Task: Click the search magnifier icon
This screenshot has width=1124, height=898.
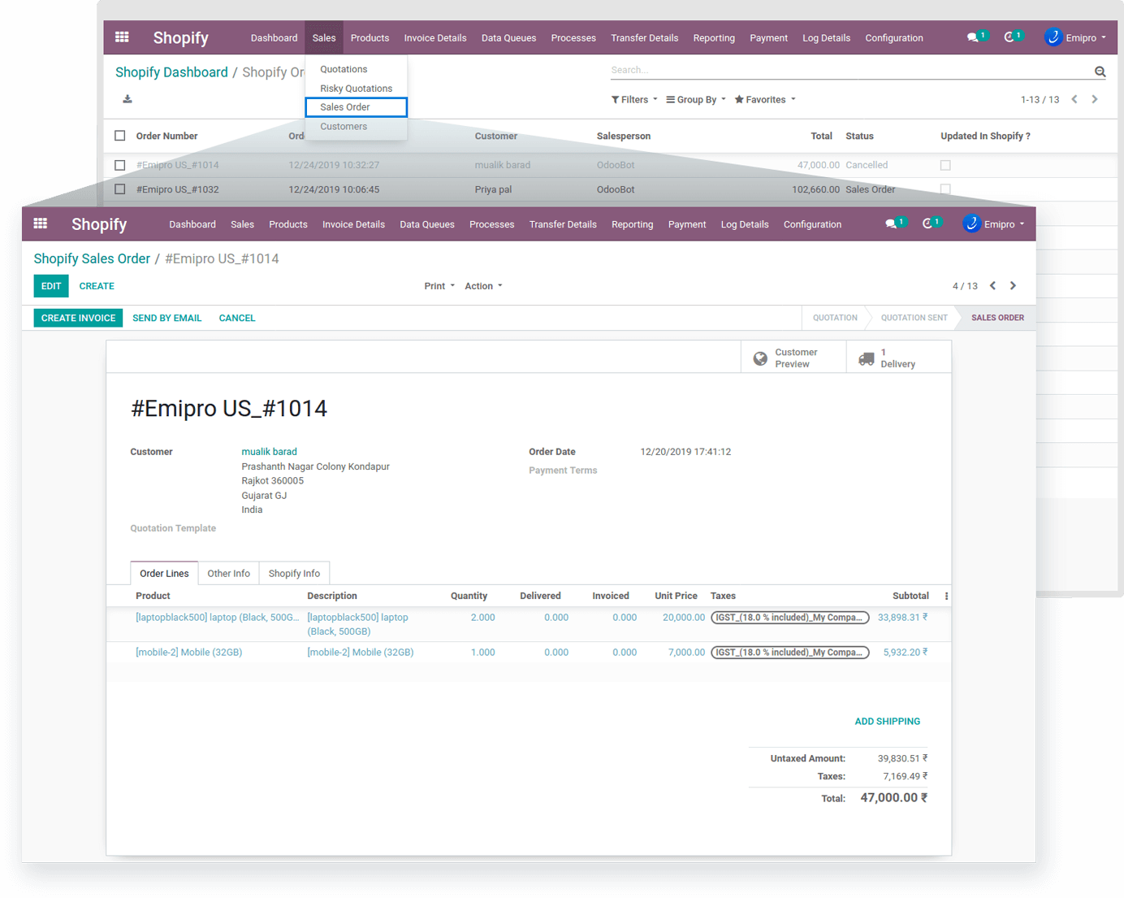Action: (1100, 72)
